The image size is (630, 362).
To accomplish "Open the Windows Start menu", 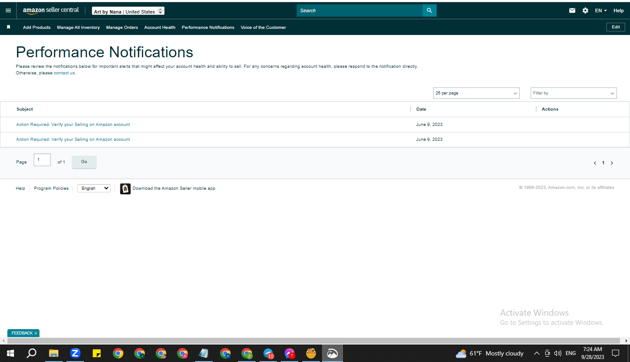I will [10, 353].
